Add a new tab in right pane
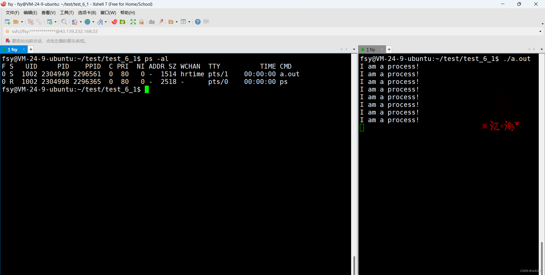Screen dimensions: 545x275 click(389, 49)
